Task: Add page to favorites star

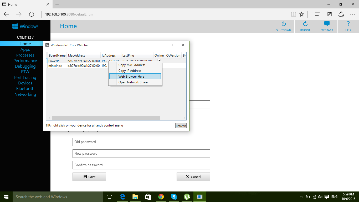Action: pos(302,14)
